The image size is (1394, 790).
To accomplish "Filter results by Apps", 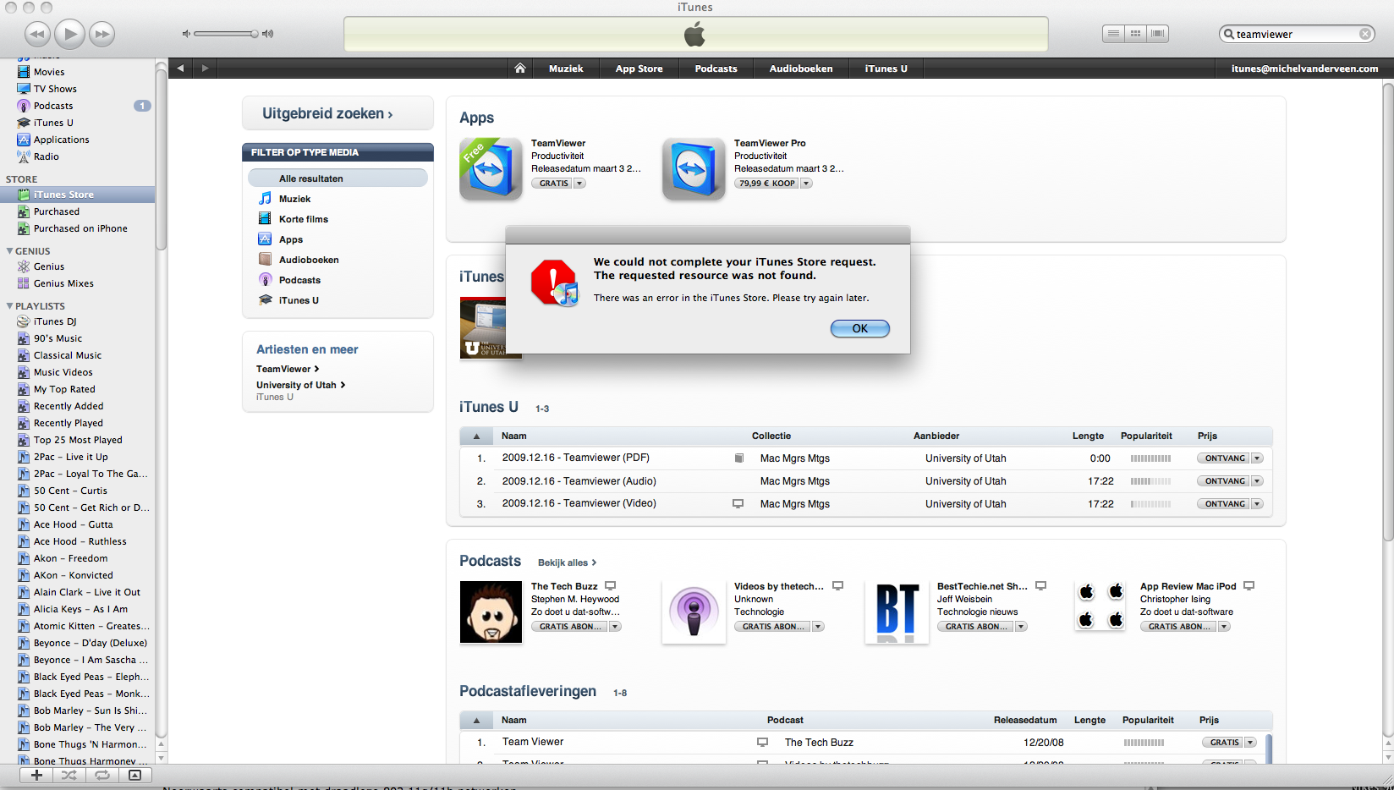I will point(290,239).
